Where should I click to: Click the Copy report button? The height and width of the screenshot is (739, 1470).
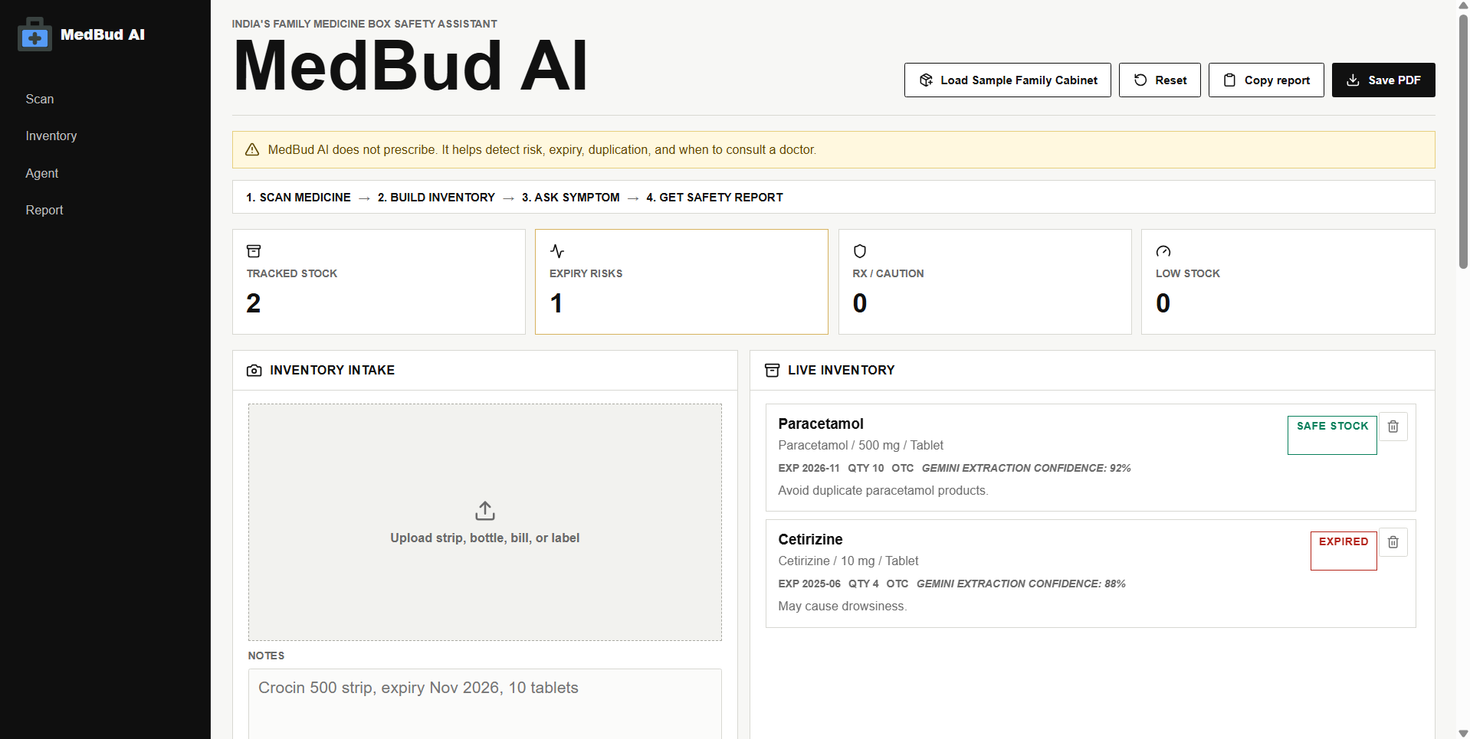point(1266,80)
